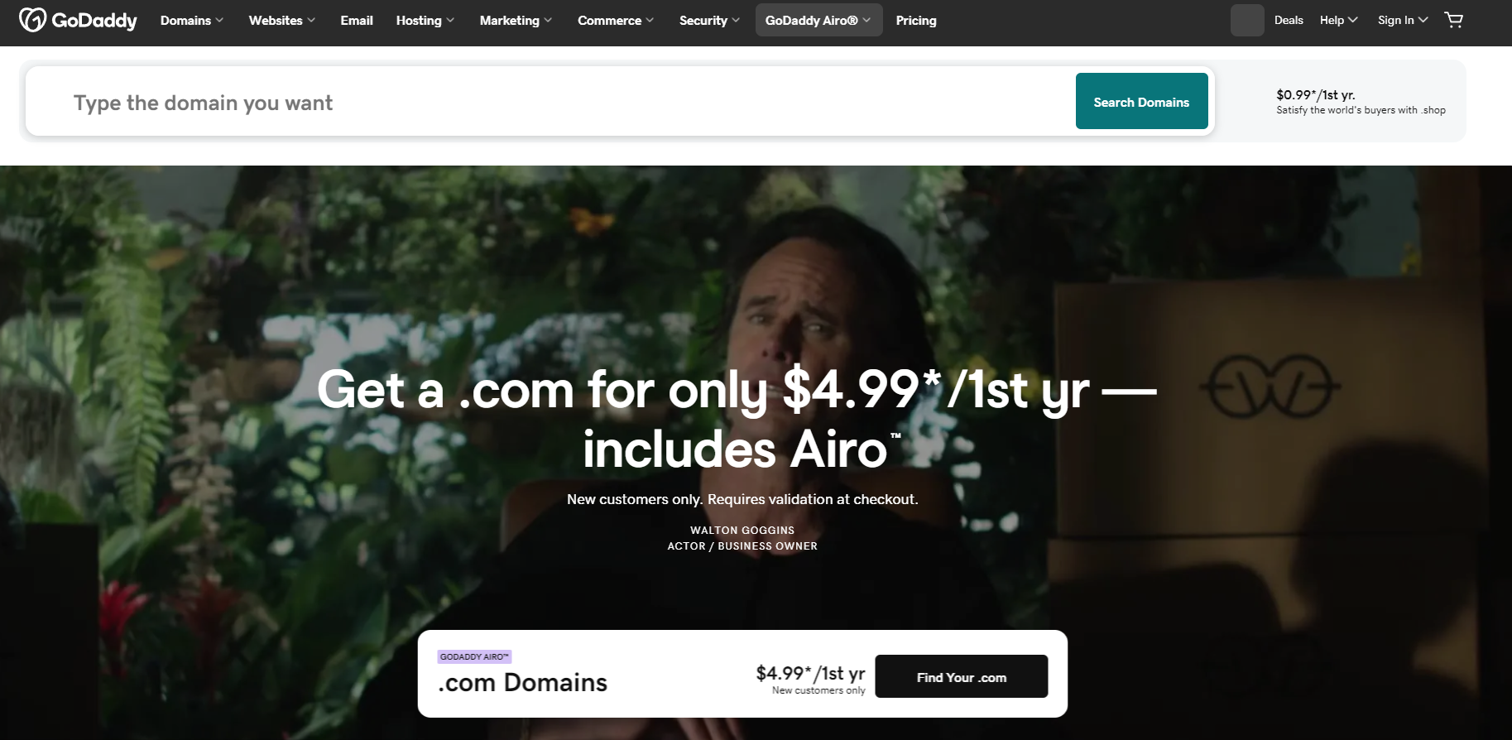Expand the GoDaddy Airo menu
The image size is (1512, 740).
coord(818,20)
